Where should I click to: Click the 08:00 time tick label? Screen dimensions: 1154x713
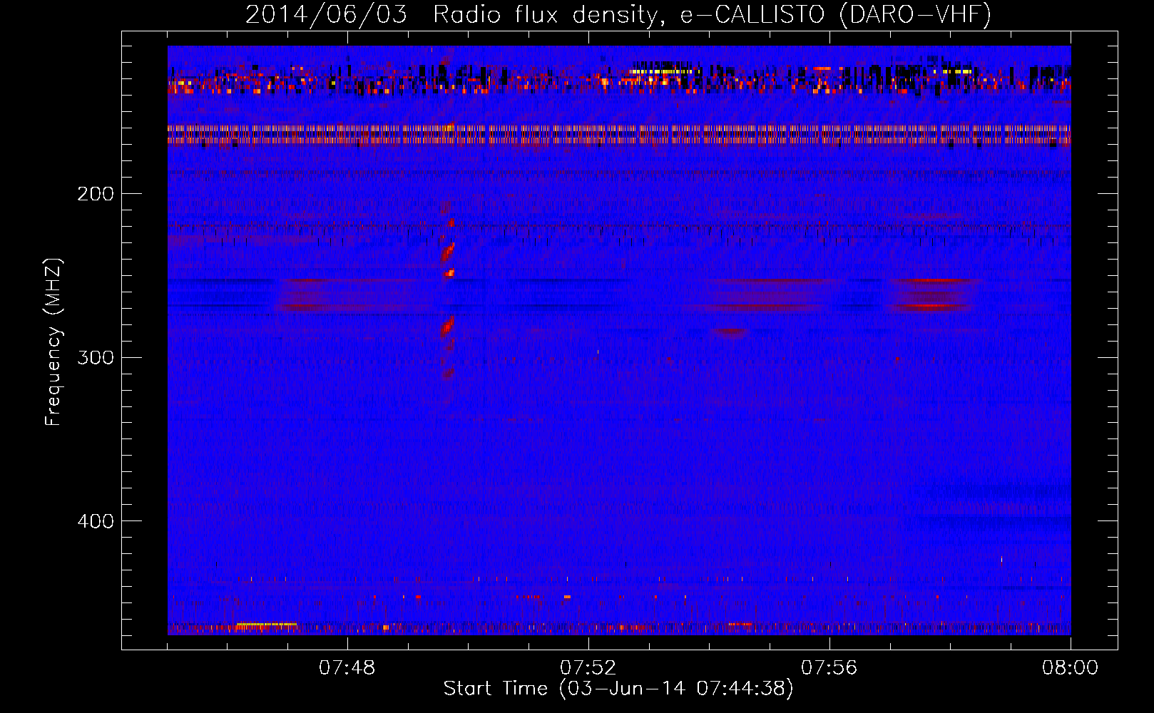[1070, 668]
